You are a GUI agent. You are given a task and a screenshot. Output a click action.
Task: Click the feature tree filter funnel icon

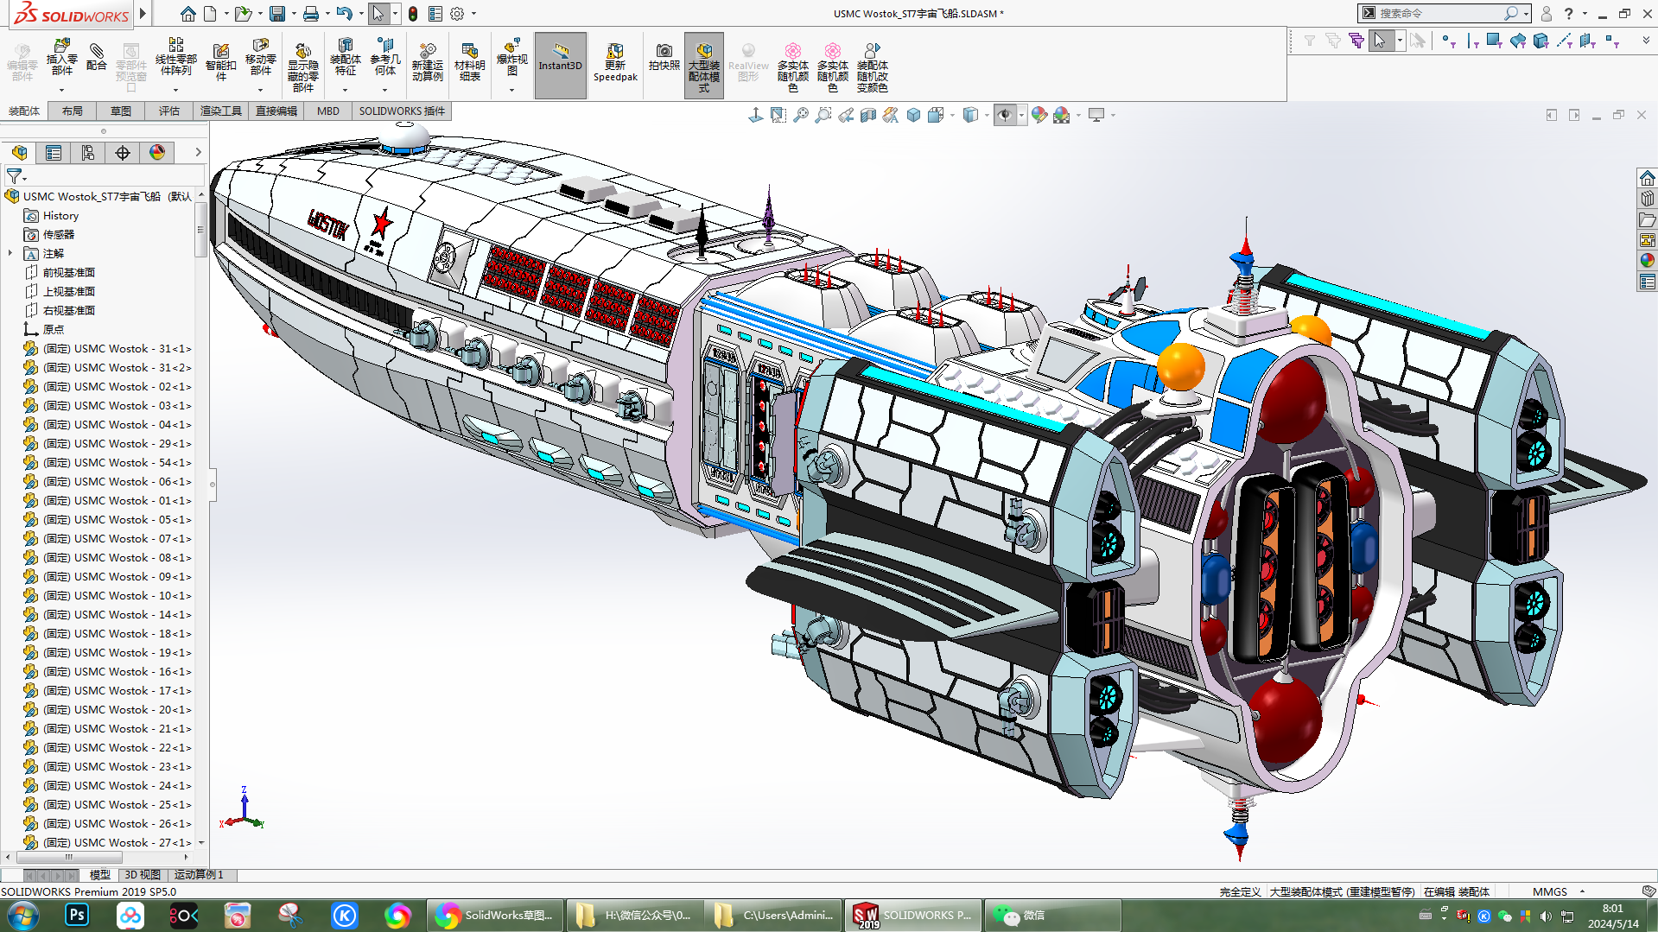point(14,176)
